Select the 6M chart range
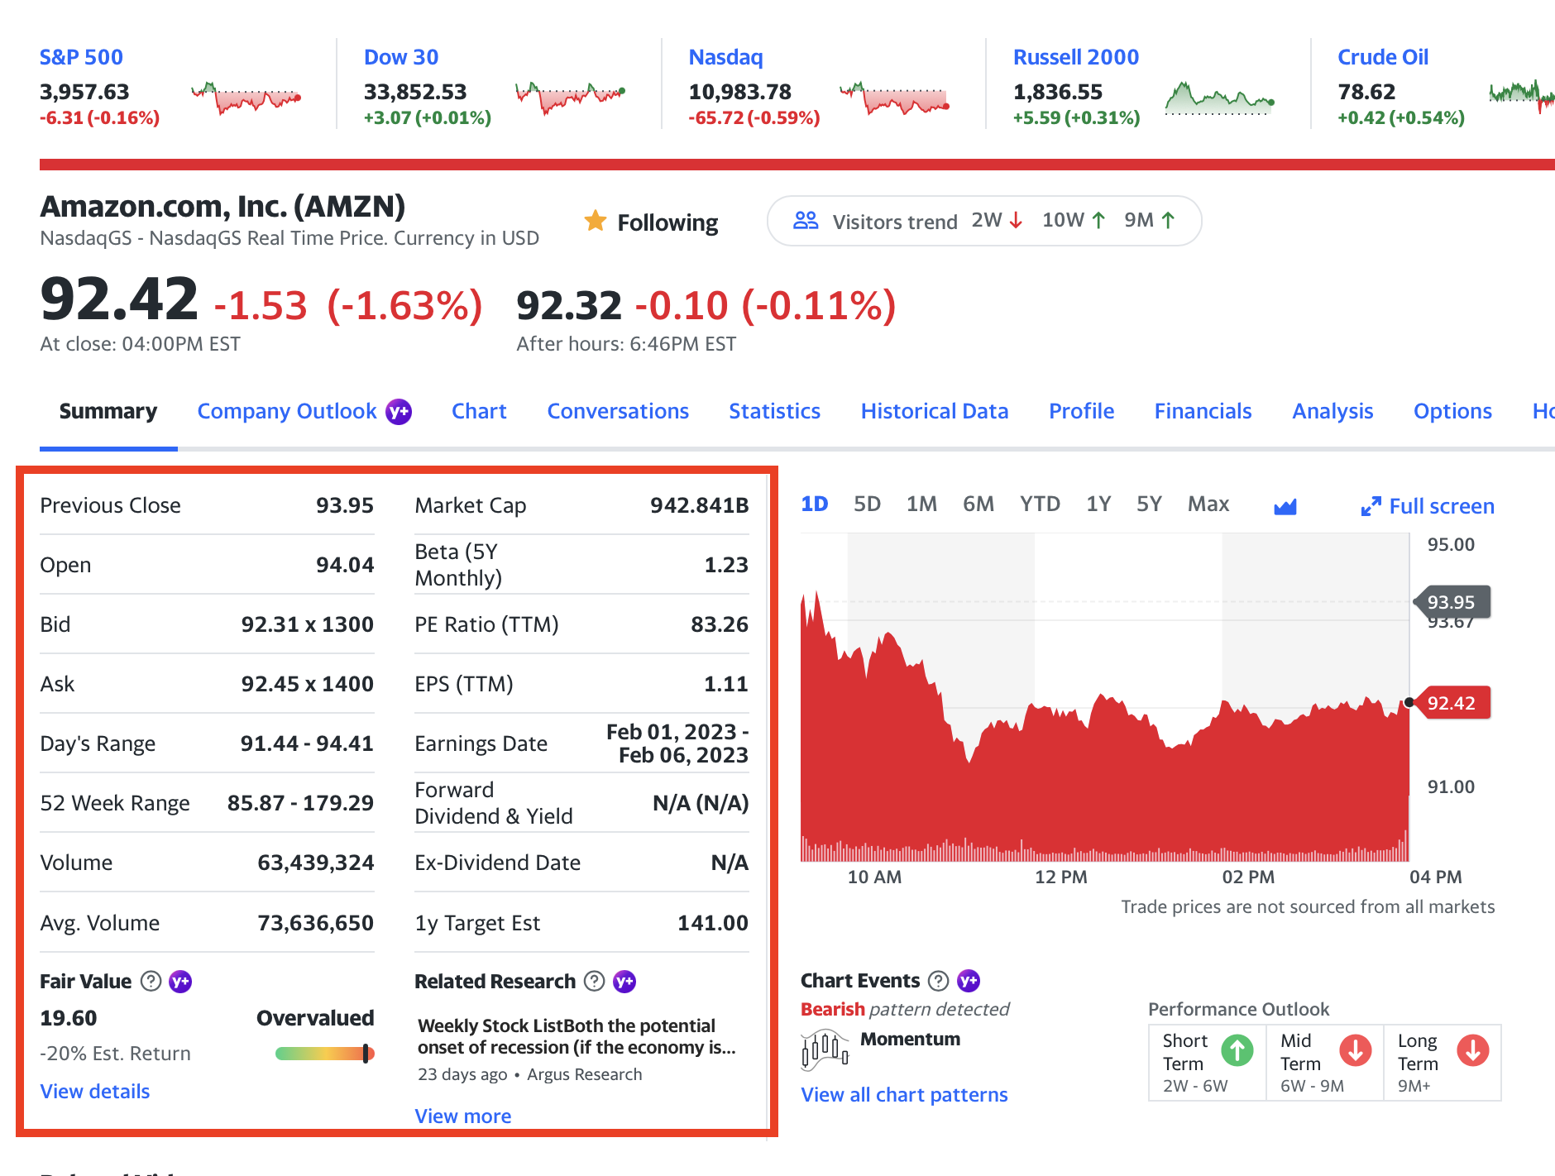This screenshot has height=1176, width=1555. [978, 504]
